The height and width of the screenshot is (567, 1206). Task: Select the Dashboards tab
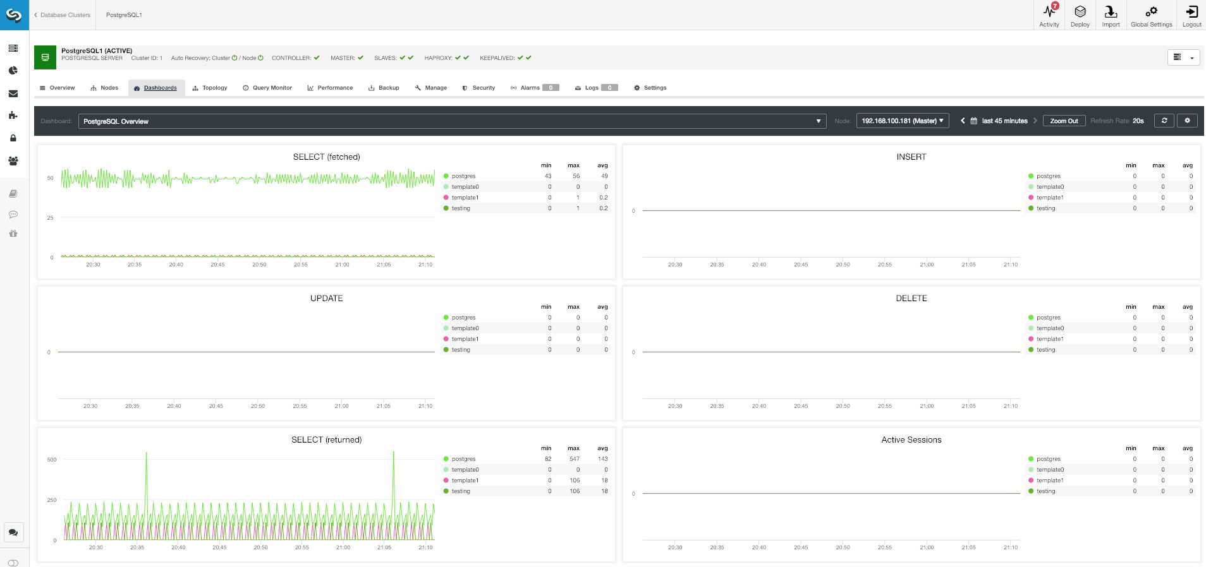coord(156,88)
